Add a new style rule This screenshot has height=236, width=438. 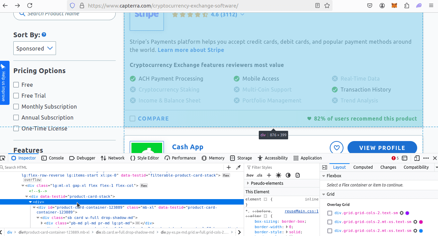[x=269, y=175]
